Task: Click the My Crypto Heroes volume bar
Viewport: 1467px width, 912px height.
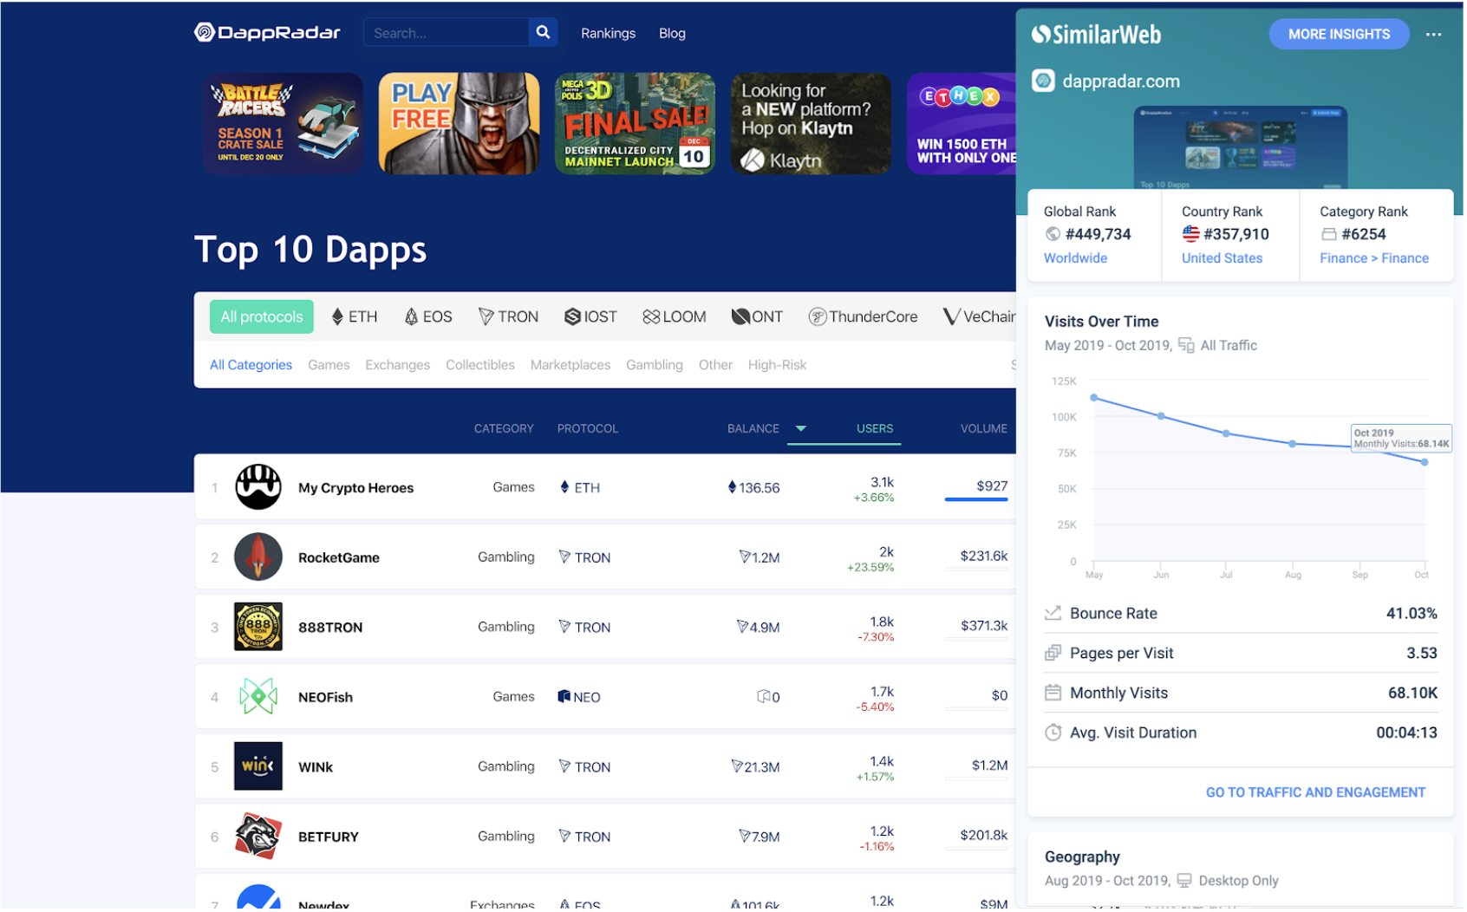Action: 976,499
